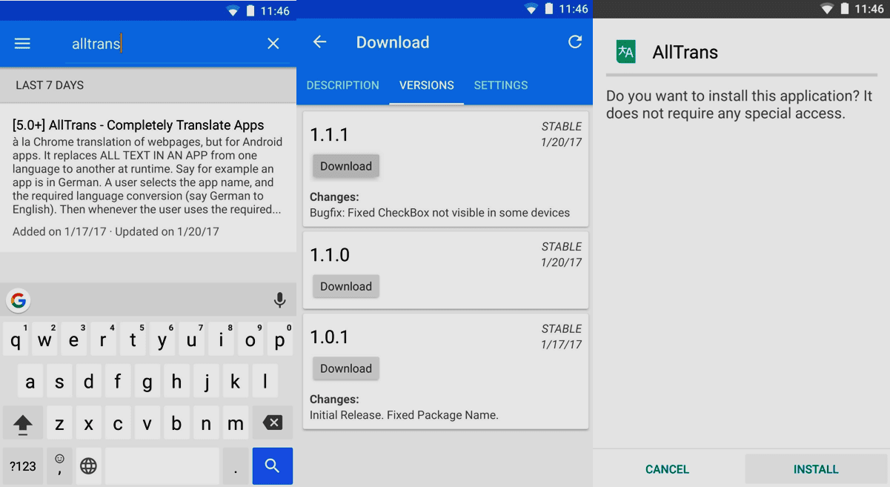Open the AllTrans module search result
Screen dimensions: 890x487
tap(148, 178)
